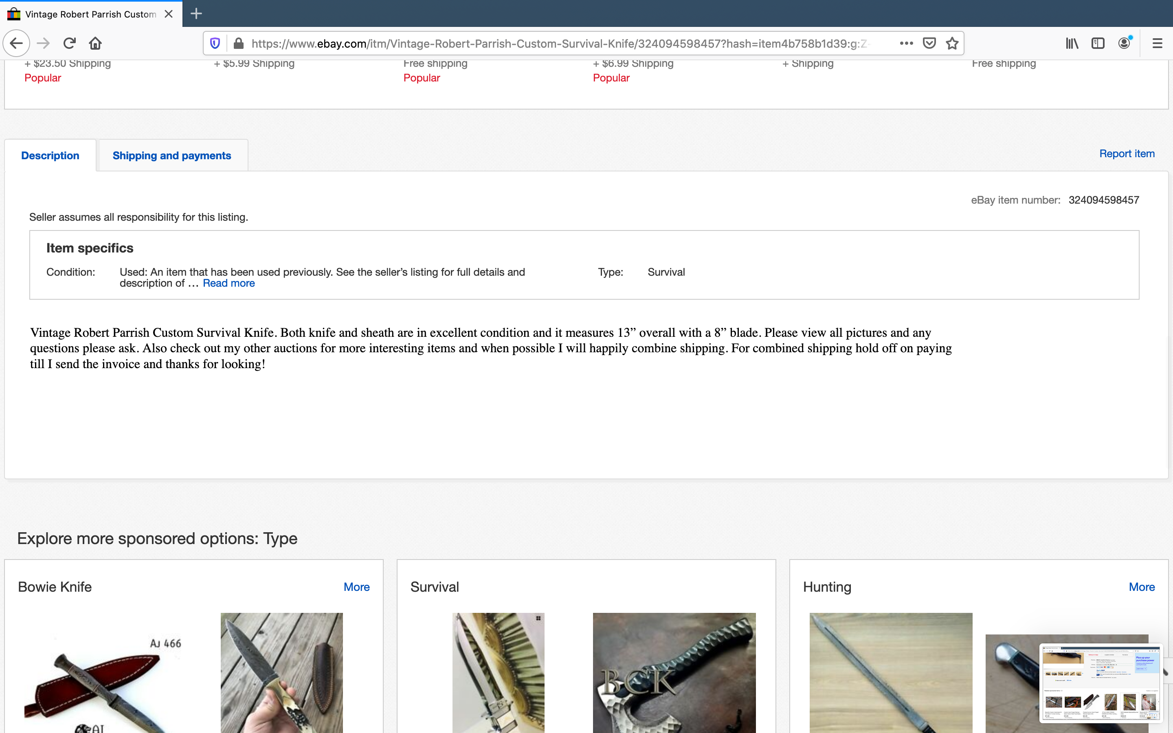Click the + $5.99 Shipping text

[254, 64]
